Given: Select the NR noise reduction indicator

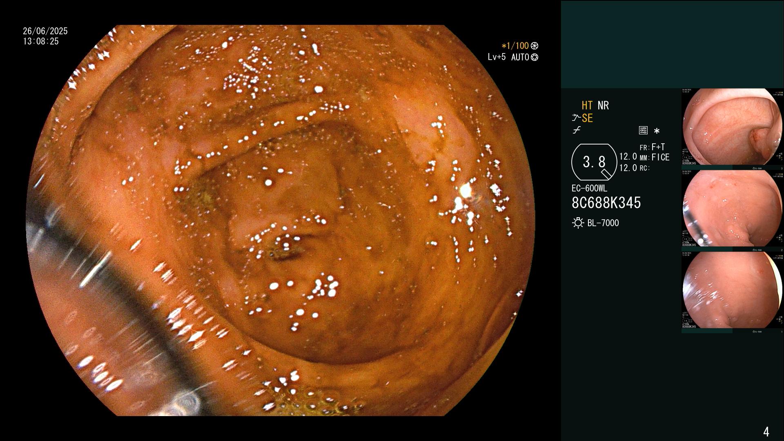Looking at the screenshot, I should click(603, 105).
